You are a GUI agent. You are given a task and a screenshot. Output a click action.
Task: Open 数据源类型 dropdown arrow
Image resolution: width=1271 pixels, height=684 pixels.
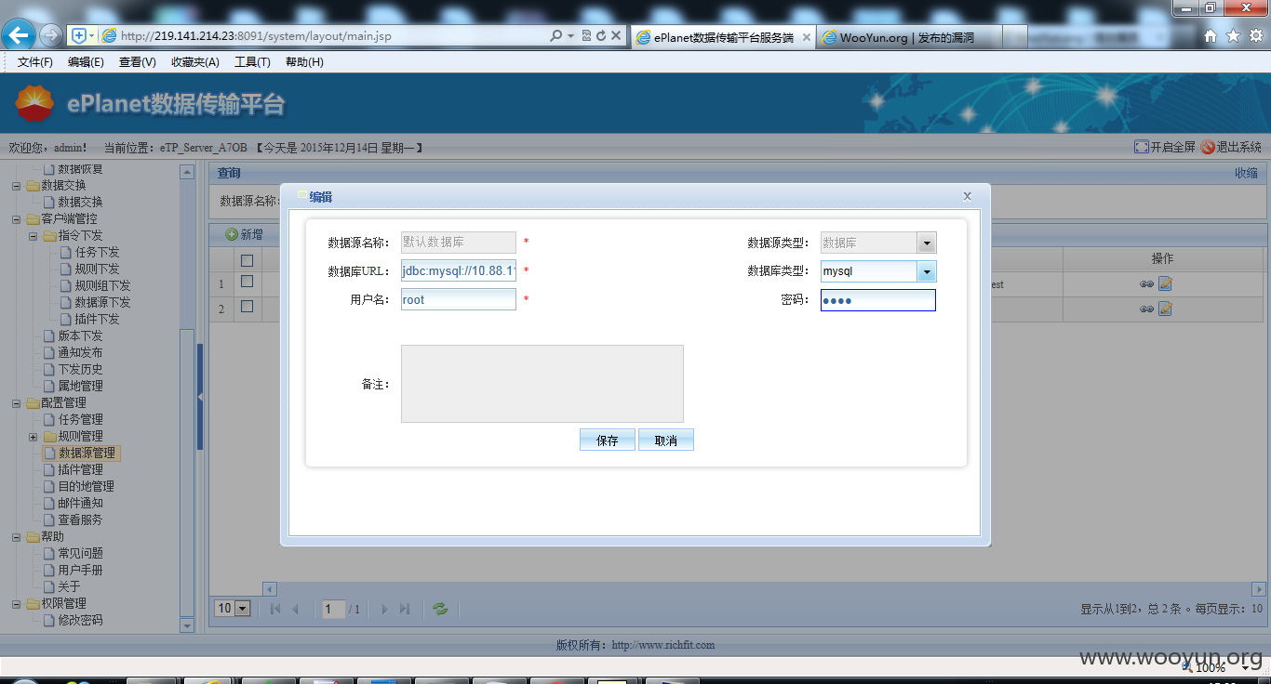pyautogui.click(x=927, y=243)
